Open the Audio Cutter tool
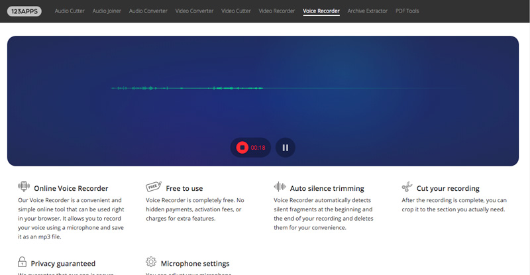 pyautogui.click(x=70, y=11)
